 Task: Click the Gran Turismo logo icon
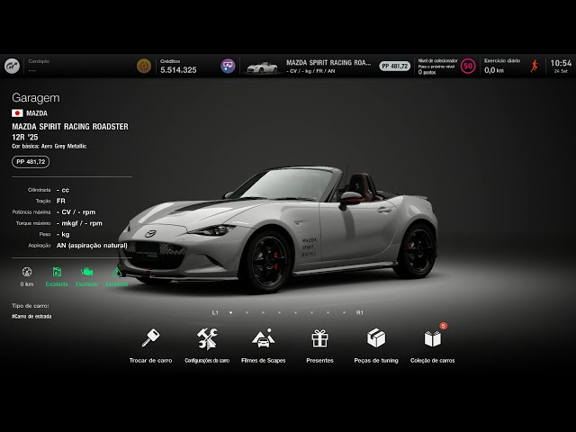(12, 66)
